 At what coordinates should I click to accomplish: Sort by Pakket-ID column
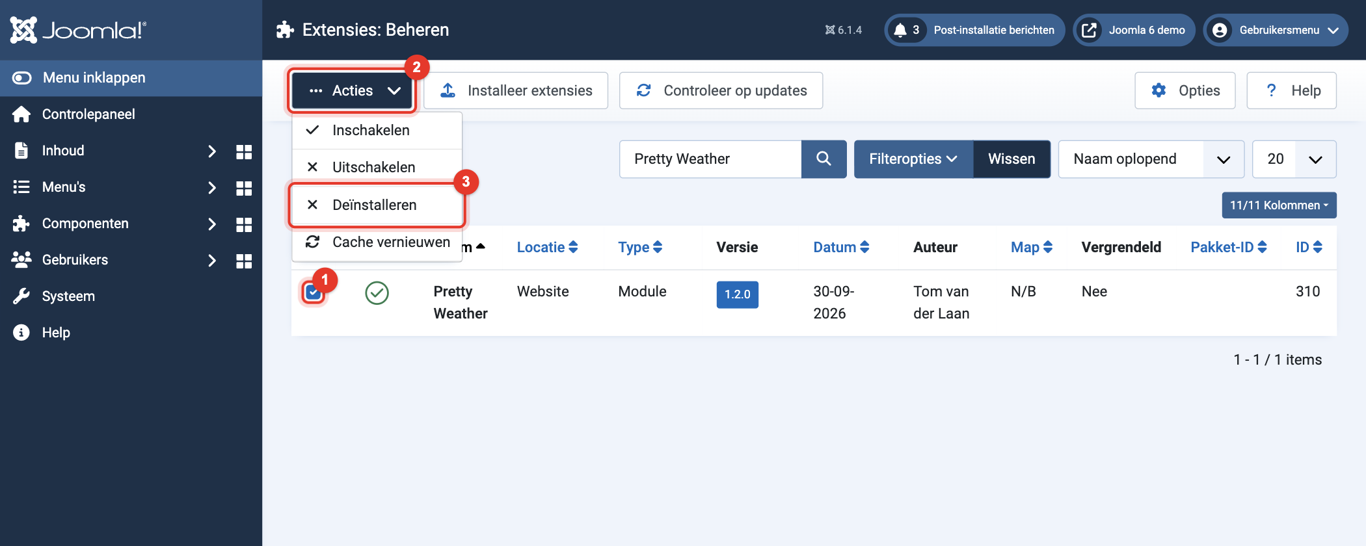[x=1229, y=248]
